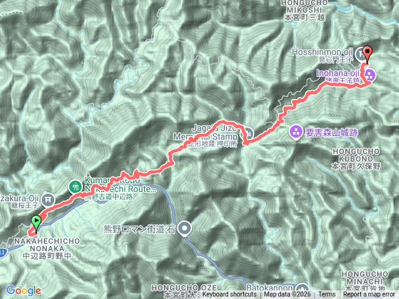Select the Kumano Kodo Nakahechi Route label

(120, 184)
